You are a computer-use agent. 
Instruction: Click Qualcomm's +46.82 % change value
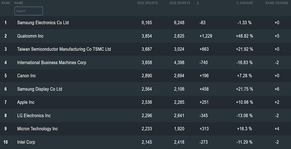point(244,36)
